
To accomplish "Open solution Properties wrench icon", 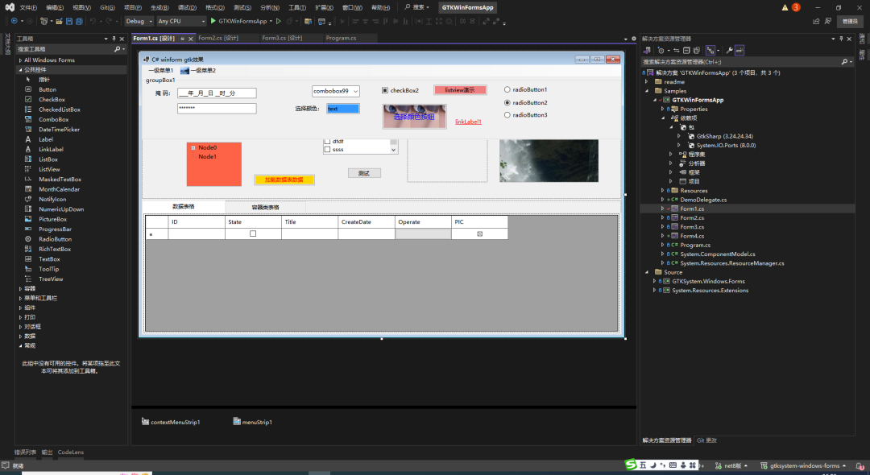I will pos(728,50).
